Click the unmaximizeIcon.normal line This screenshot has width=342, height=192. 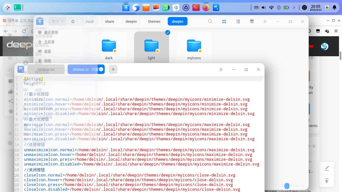pyautogui.click(x=139, y=150)
